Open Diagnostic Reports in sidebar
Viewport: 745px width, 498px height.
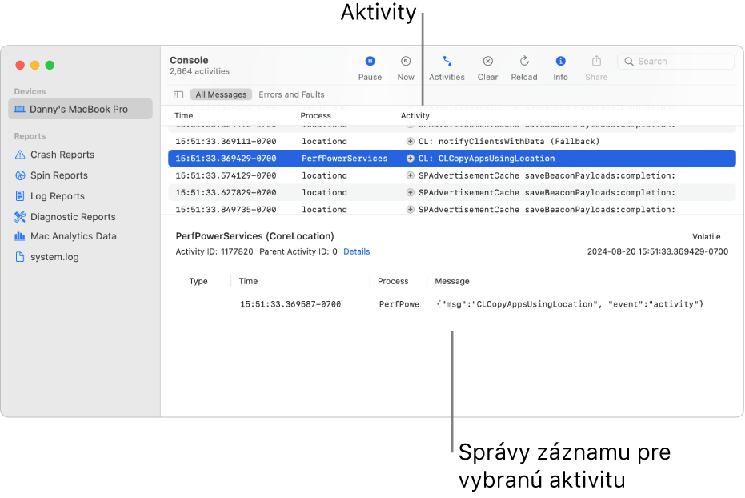pos(73,217)
